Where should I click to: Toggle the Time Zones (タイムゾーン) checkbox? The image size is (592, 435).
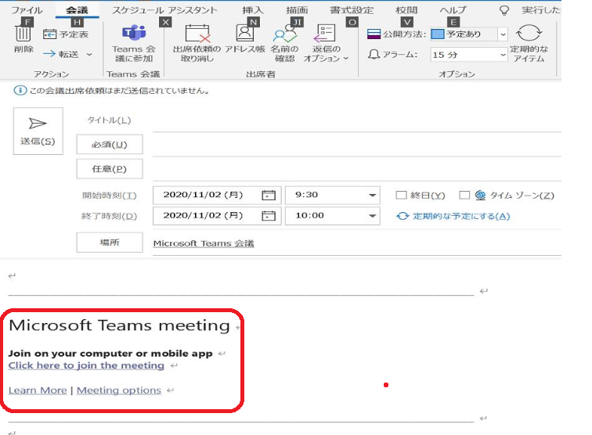coord(464,195)
